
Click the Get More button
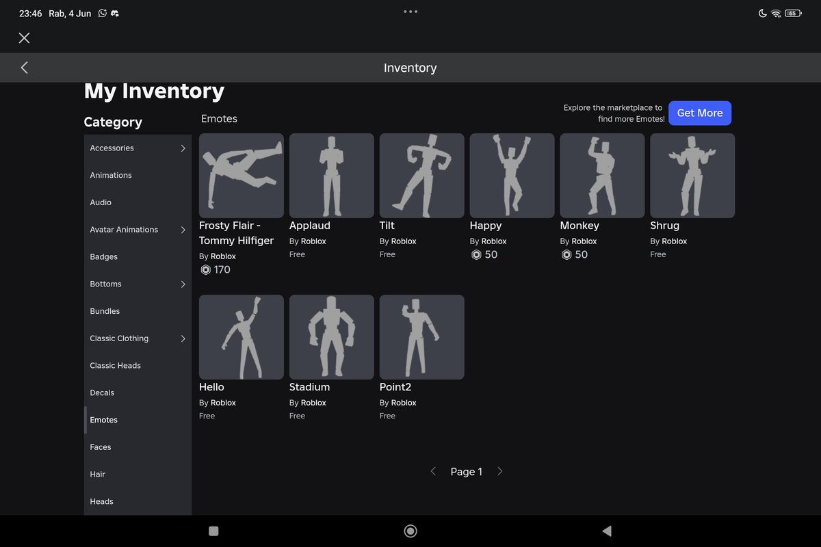[x=700, y=114]
